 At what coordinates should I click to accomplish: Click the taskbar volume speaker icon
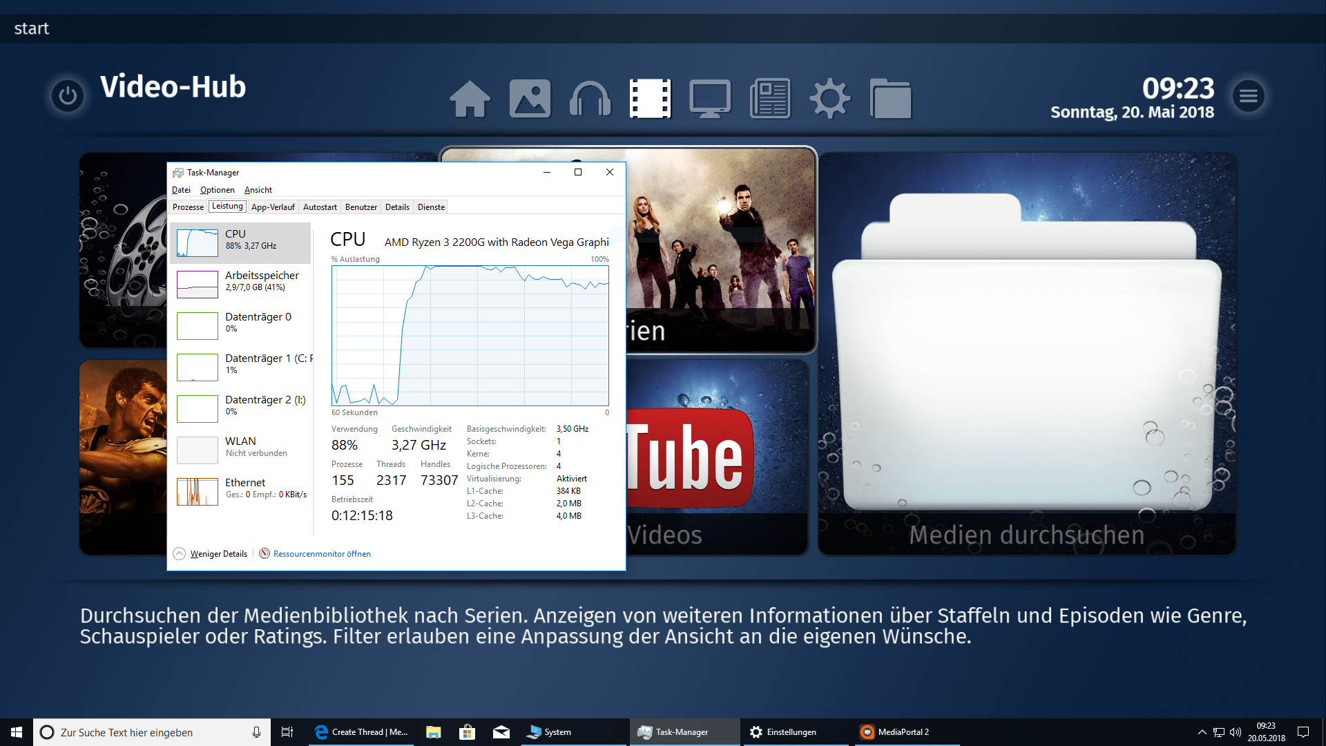point(1236,732)
